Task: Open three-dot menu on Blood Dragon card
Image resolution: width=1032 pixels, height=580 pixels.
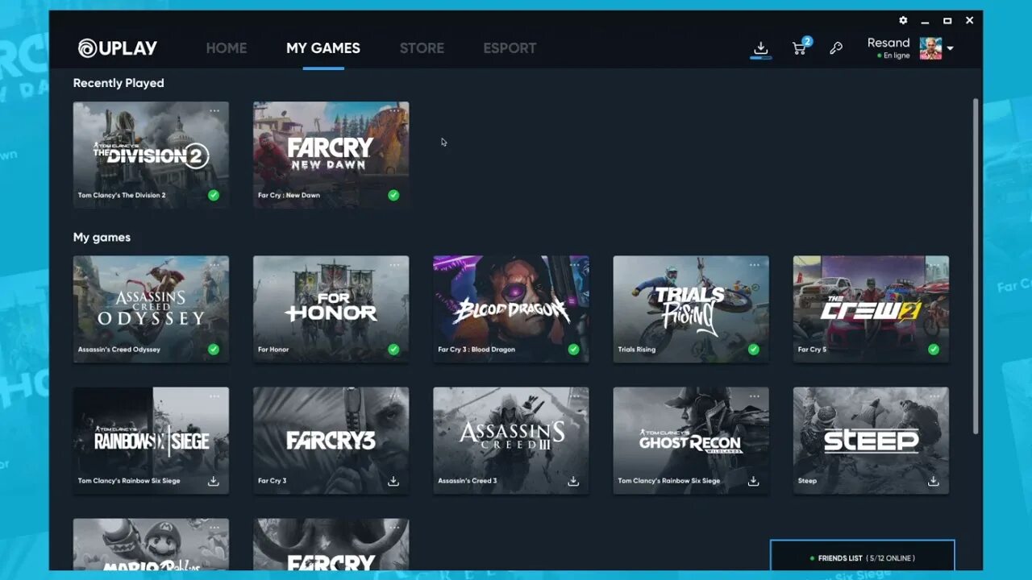Action: (574, 265)
